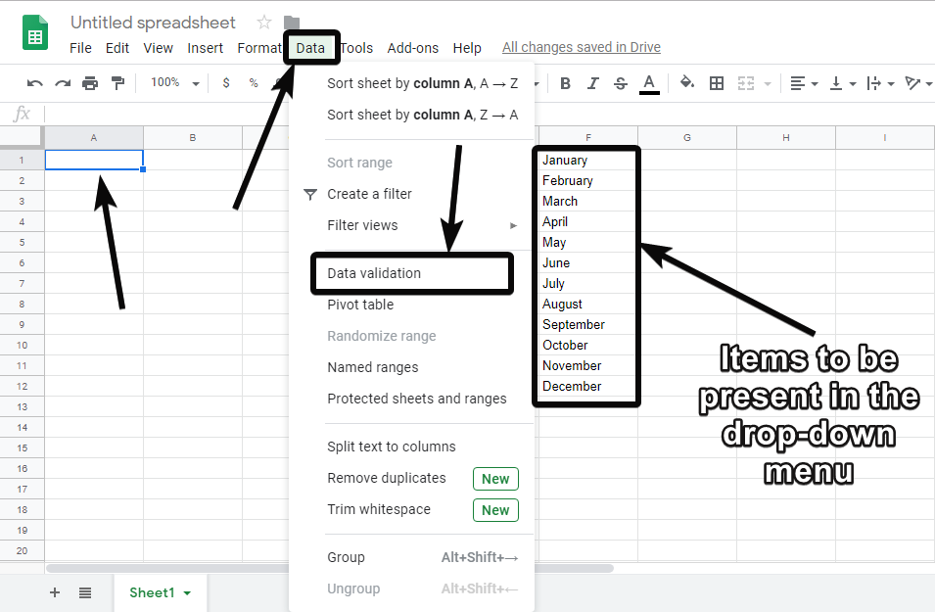Select column G header

pos(687,138)
